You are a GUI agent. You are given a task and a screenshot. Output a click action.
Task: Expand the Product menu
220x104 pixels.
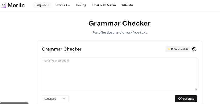tap(63, 5)
